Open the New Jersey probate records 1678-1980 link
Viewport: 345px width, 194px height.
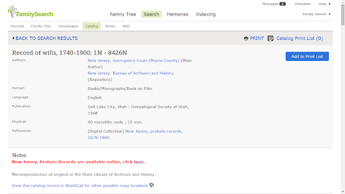tap(135, 134)
